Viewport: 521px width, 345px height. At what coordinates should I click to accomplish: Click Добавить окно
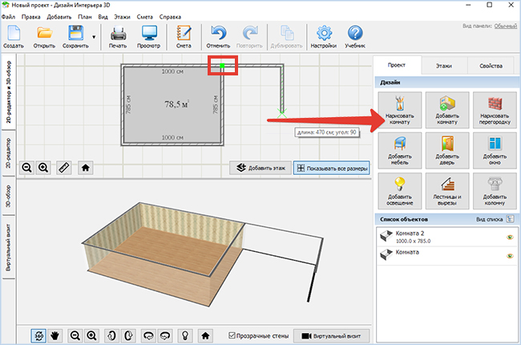[495, 150]
